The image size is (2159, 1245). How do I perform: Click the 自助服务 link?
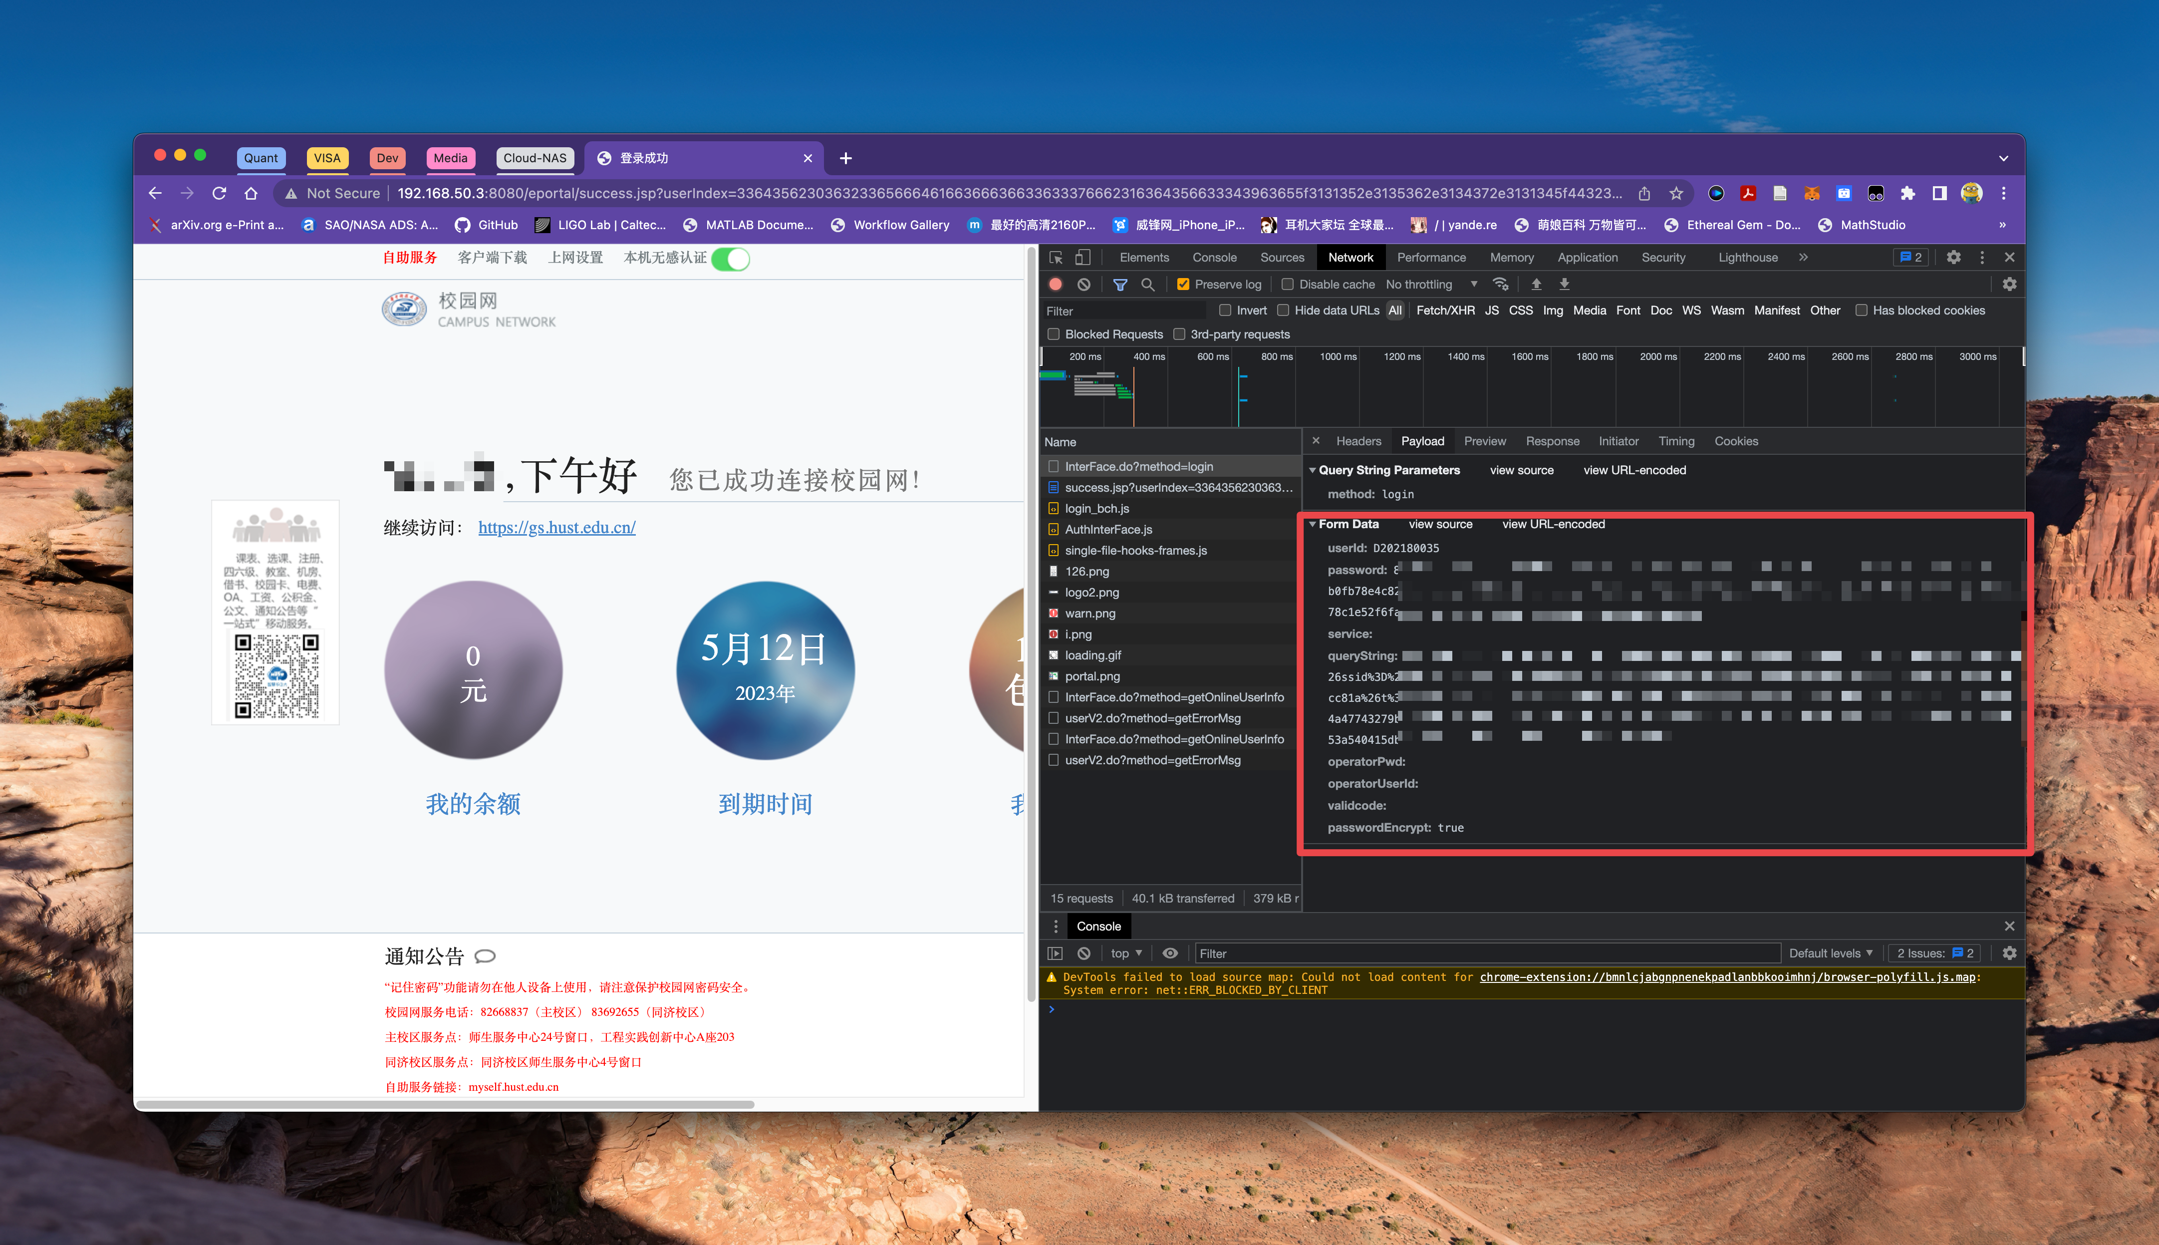[x=409, y=258]
